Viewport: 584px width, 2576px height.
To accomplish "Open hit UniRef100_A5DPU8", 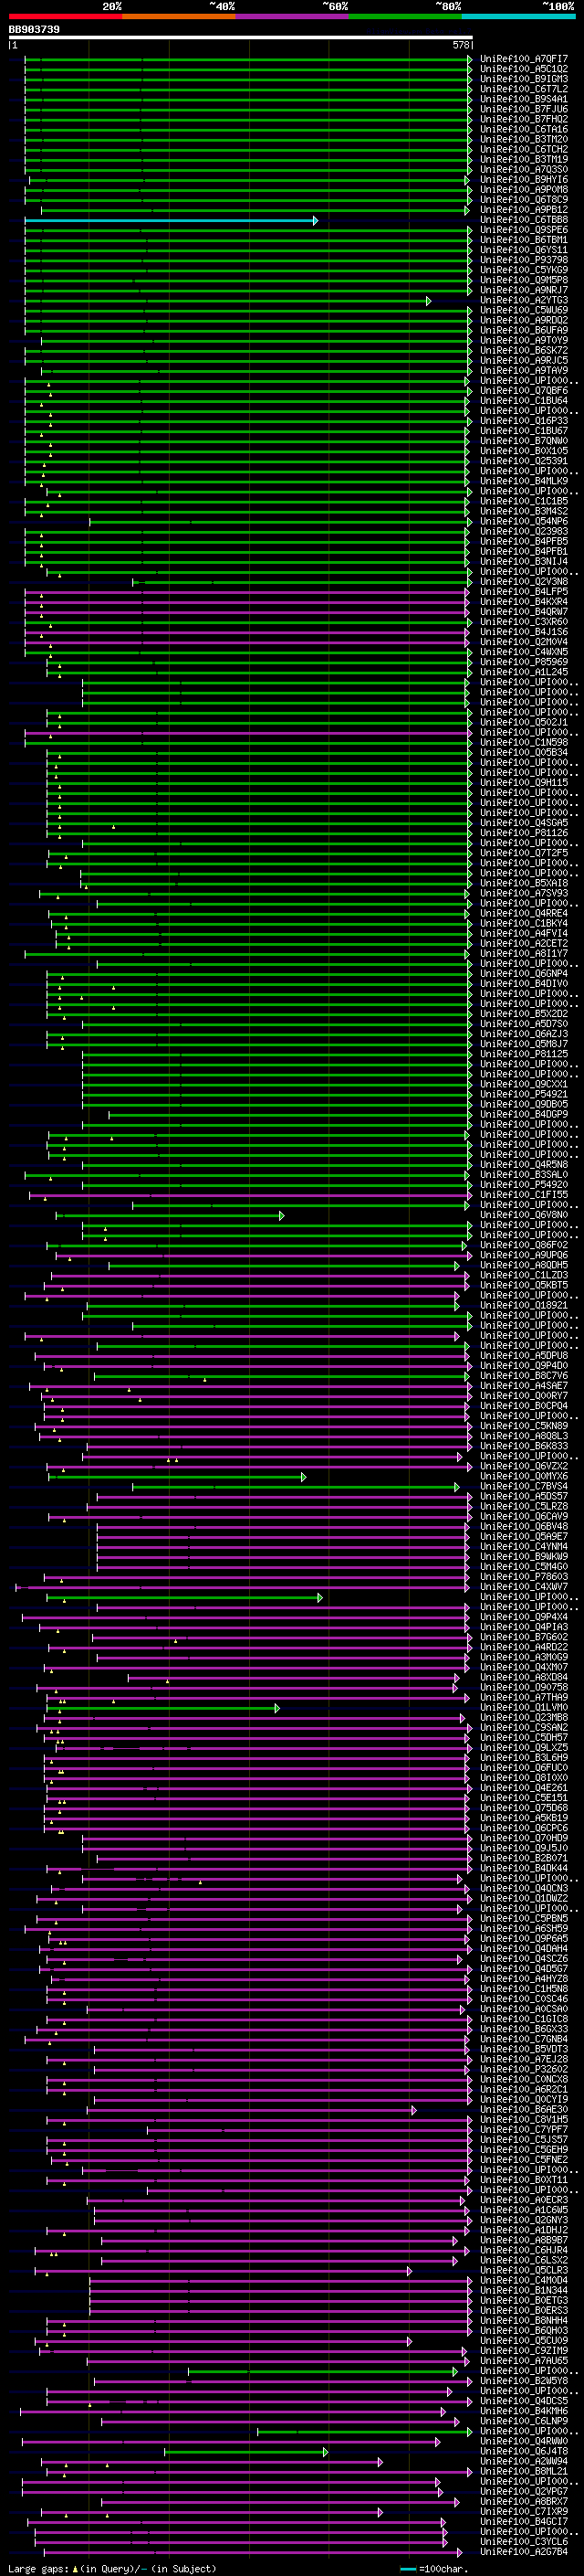I will 524,1356.
